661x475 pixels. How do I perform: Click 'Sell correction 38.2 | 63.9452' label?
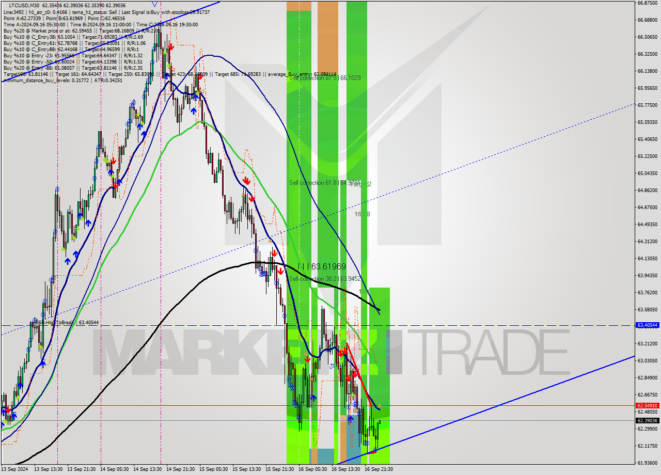(x=325, y=279)
